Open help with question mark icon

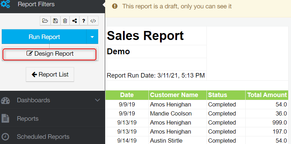click(83, 21)
